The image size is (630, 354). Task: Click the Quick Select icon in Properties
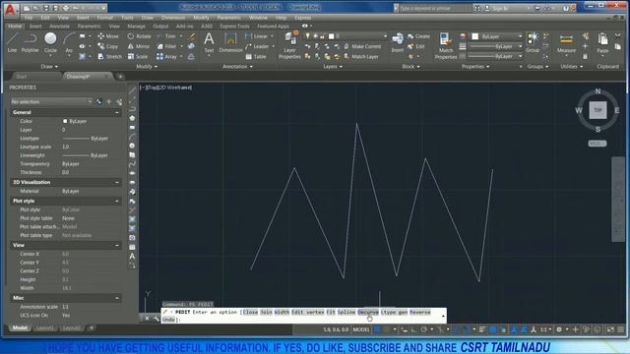point(119,101)
